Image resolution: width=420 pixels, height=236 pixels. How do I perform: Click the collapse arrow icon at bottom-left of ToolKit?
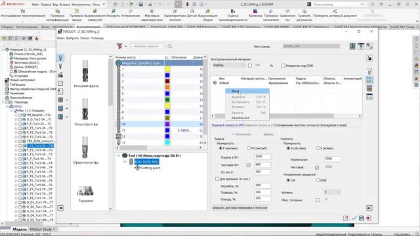60,208
